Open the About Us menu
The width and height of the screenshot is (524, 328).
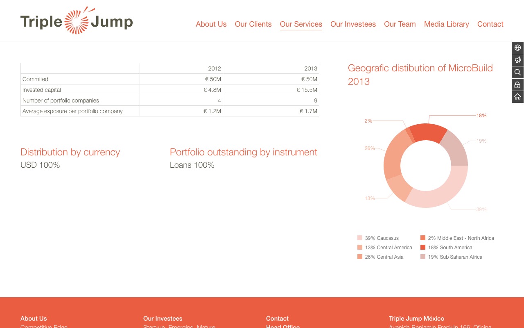point(211,24)
